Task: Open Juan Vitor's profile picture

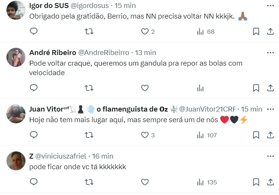Action: (x=16, y=114)
